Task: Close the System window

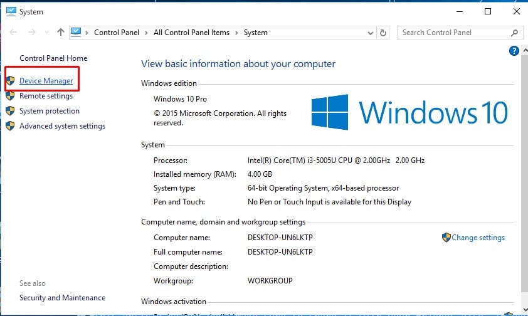Action: (517, 11)
